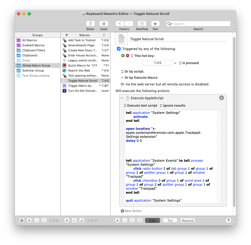Screen dimensions: 251x245
Task: Click the Edit button
Action: tap(153, 221)
